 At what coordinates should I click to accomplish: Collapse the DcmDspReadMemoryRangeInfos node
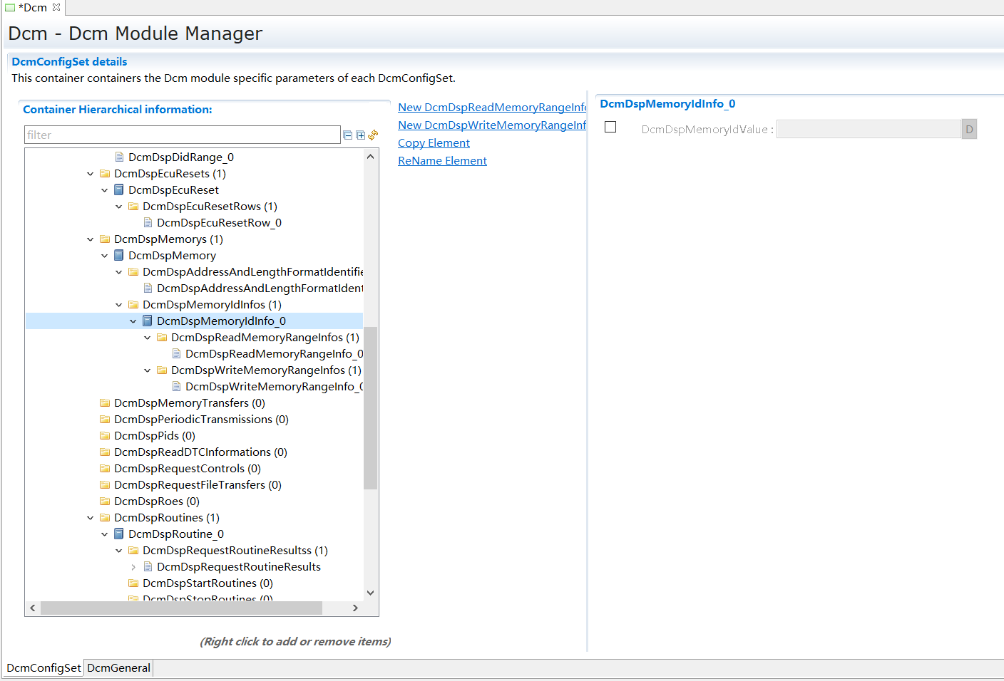point(148,338)
